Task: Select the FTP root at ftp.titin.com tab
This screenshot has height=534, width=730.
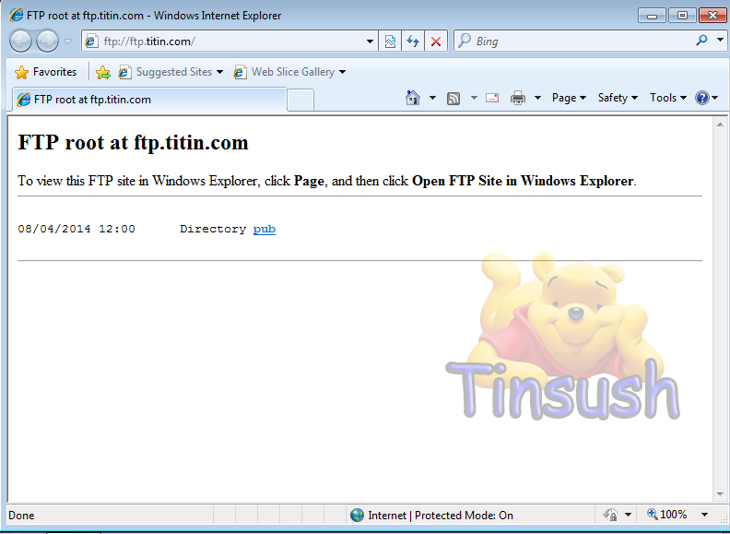Action: click(149, 100)
